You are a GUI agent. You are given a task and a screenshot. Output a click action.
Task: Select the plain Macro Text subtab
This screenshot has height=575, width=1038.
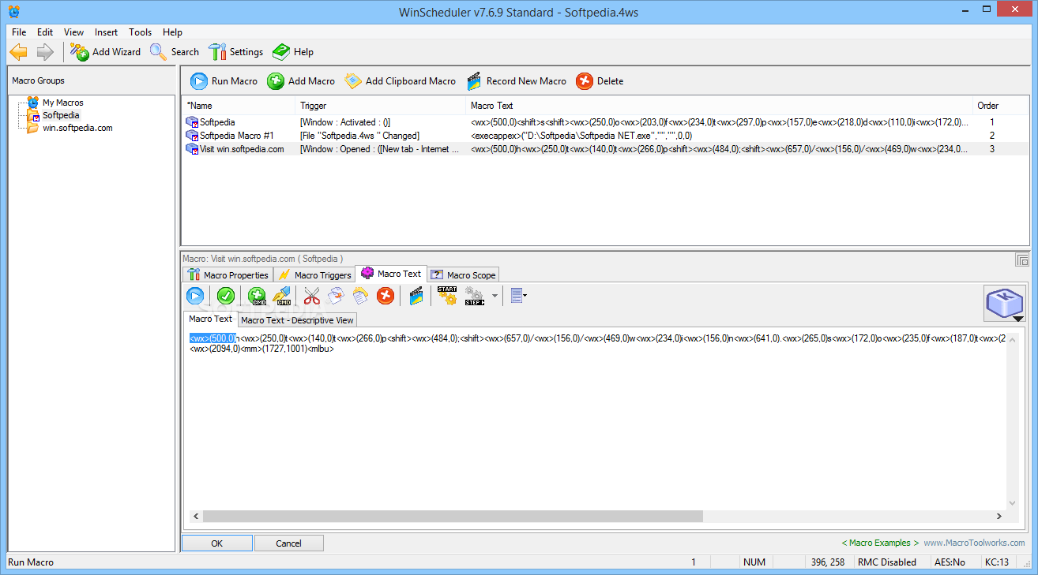211,319
